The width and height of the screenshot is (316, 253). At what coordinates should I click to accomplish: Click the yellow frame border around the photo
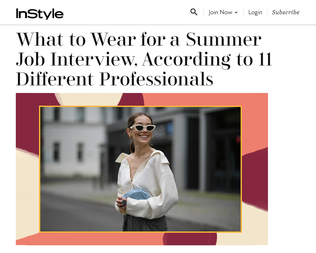(x=141, y=106)
